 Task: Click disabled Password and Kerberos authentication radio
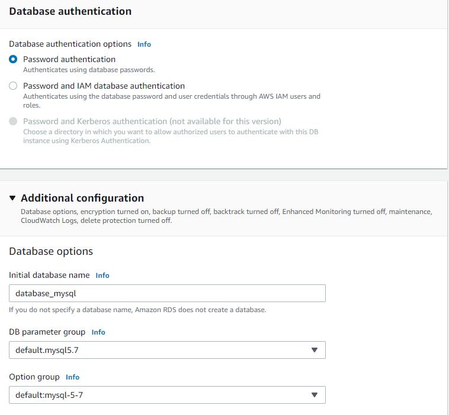point(13,121)
